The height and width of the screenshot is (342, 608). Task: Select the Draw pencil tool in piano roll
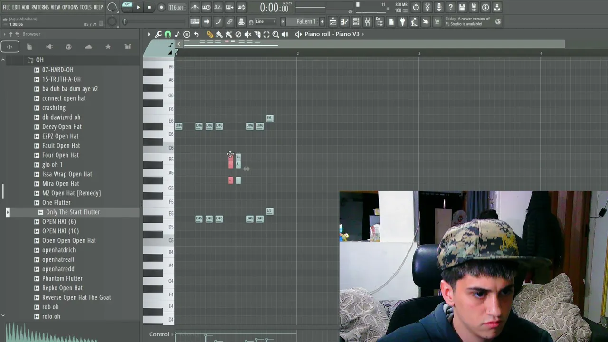pos(209,34)
